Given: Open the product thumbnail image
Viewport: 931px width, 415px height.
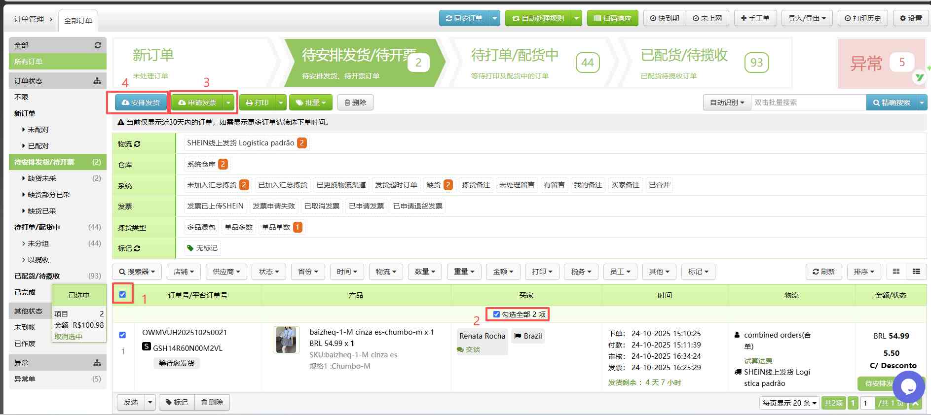Looking at the screenshot, I should pos(286,340).
